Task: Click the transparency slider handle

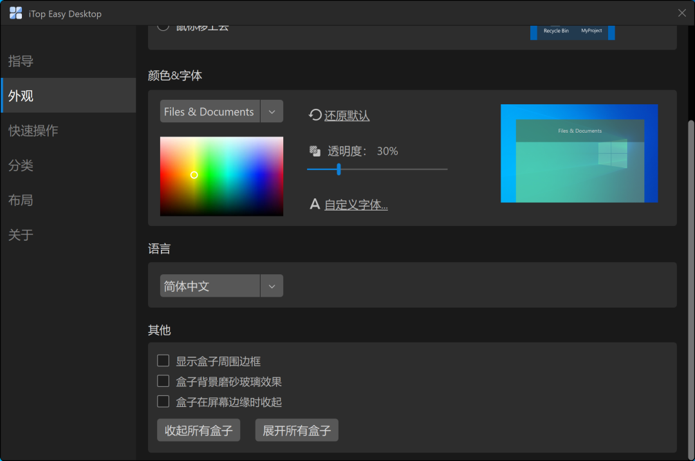Action: pyautogui.click(x=338, y=169)
